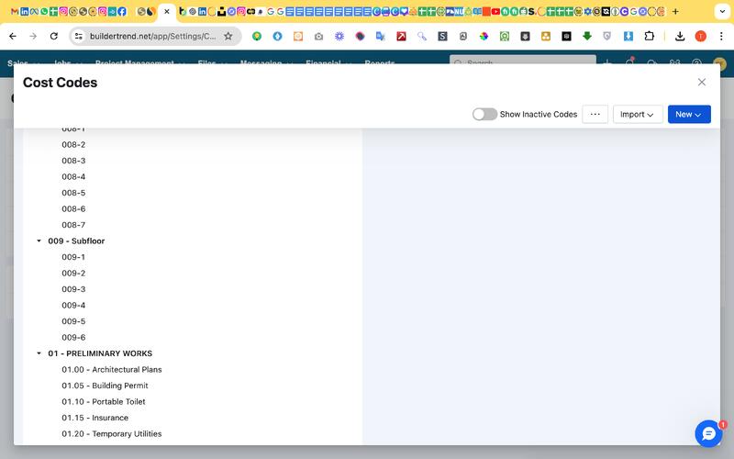
Task: Click the camera screenshot extension icon
Action: point(318,36)
